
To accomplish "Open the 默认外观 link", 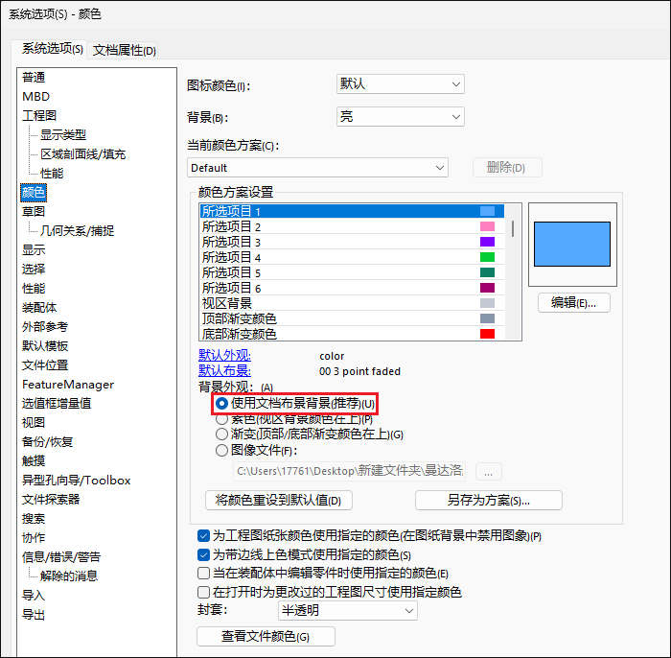I will 224,355.
